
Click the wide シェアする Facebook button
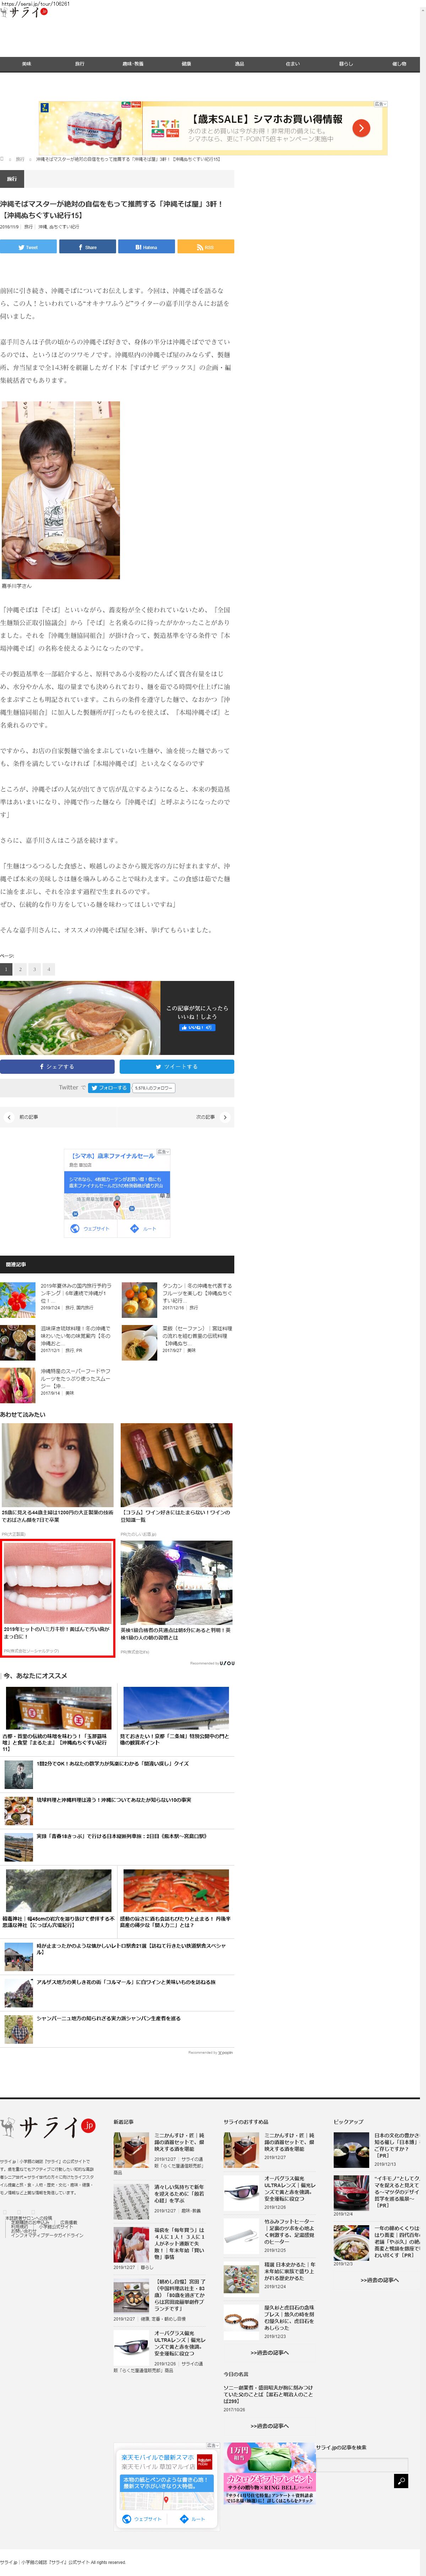point(57,1066)
